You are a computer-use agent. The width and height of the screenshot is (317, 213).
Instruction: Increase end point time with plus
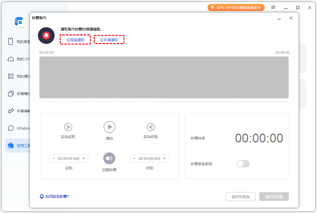coord(164,158)
